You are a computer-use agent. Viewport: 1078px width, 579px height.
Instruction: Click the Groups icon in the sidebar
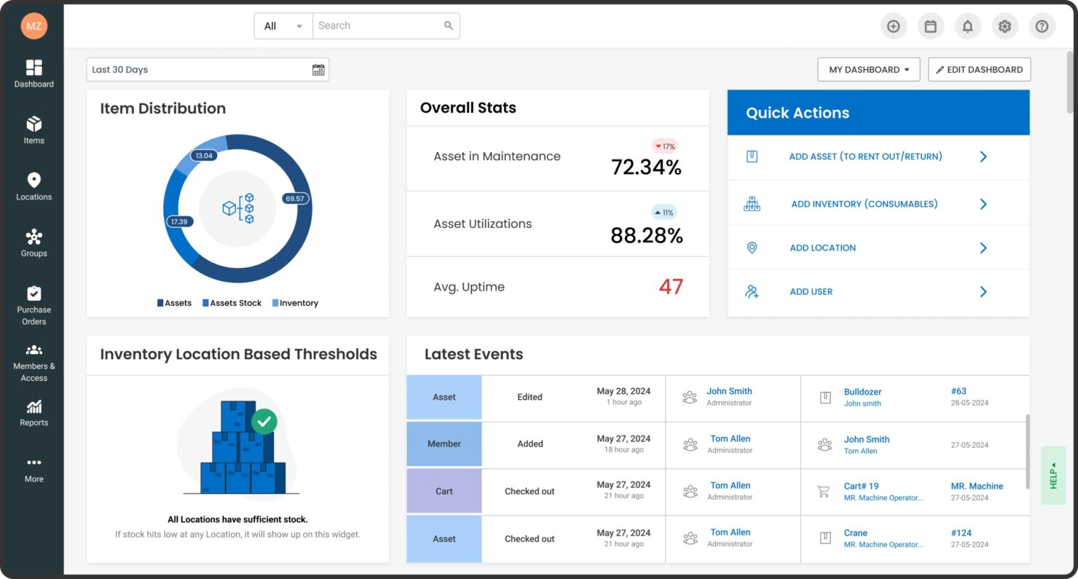34,243
